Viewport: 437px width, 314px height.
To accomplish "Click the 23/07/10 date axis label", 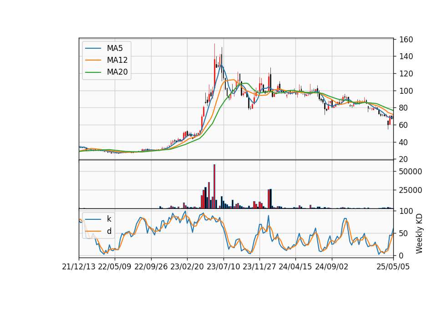I will (223, 267).
